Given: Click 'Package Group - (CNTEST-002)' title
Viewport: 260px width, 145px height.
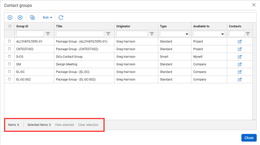Looking at the screenshot, I should (x=77, y=49).
